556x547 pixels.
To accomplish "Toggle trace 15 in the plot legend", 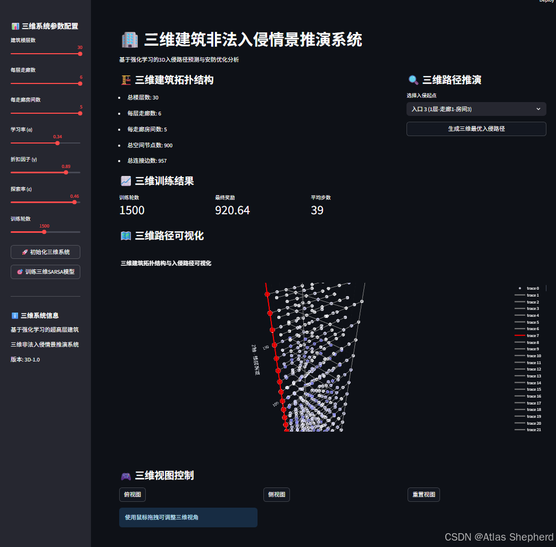I will point(528,389).
